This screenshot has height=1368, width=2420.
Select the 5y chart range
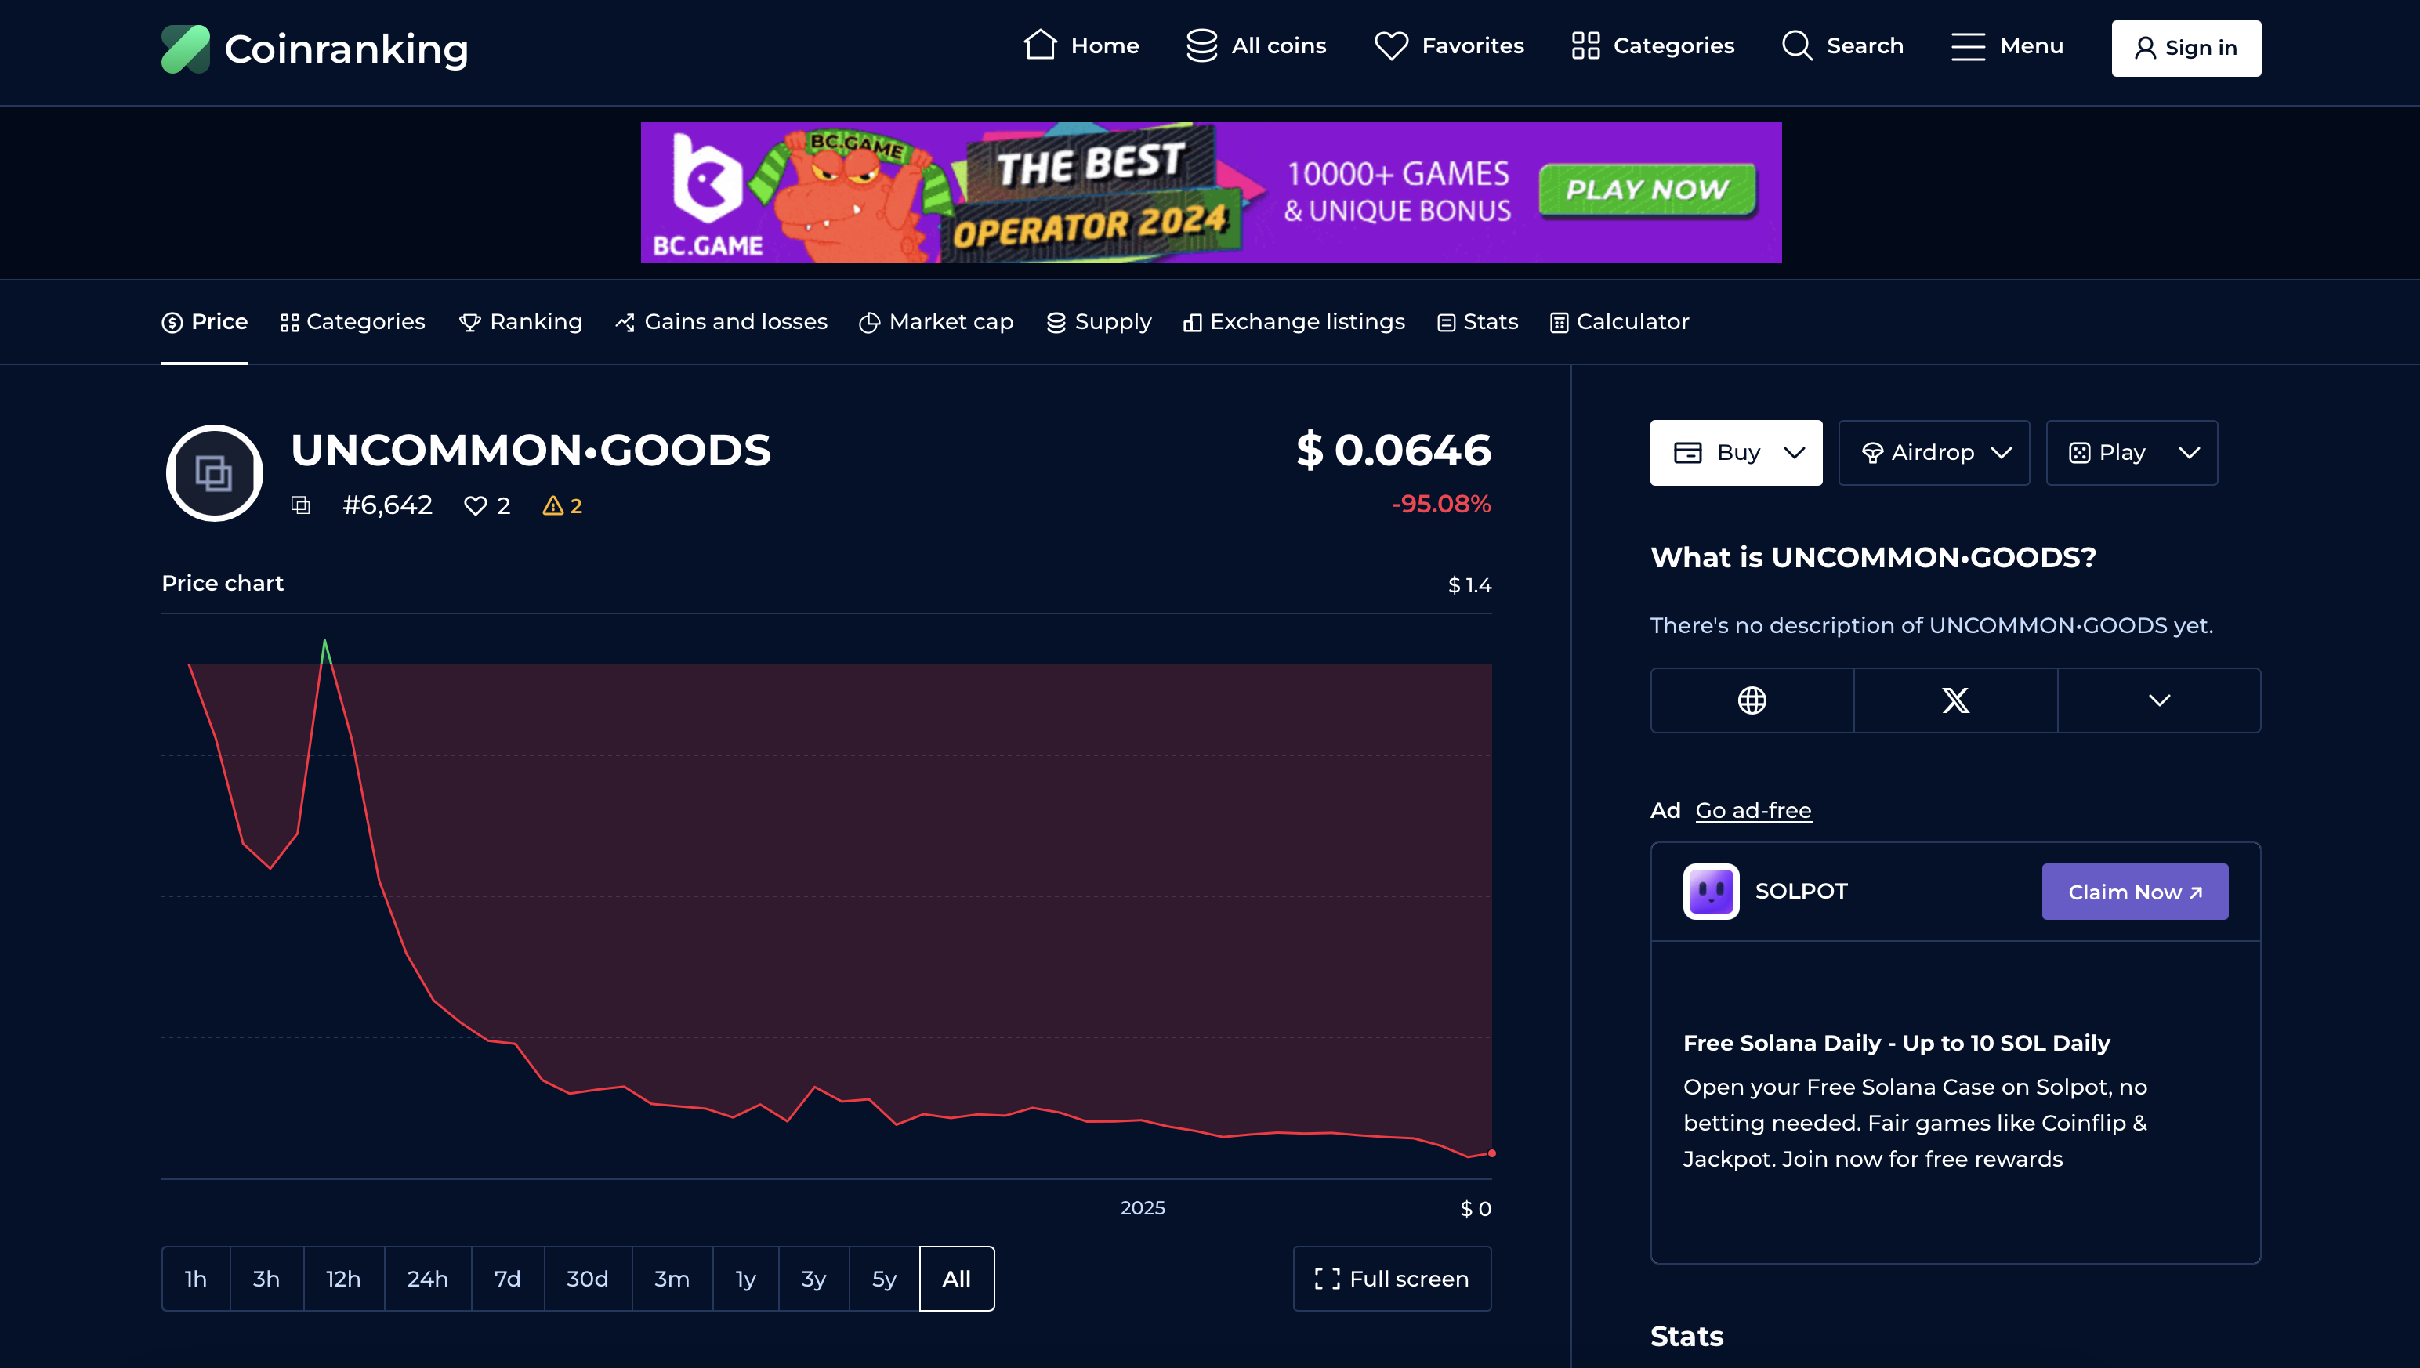click(x=884, y=1279)
